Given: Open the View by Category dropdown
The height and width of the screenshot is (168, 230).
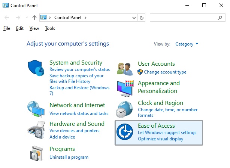Looking at the screenshot, I should coord(187,44).
